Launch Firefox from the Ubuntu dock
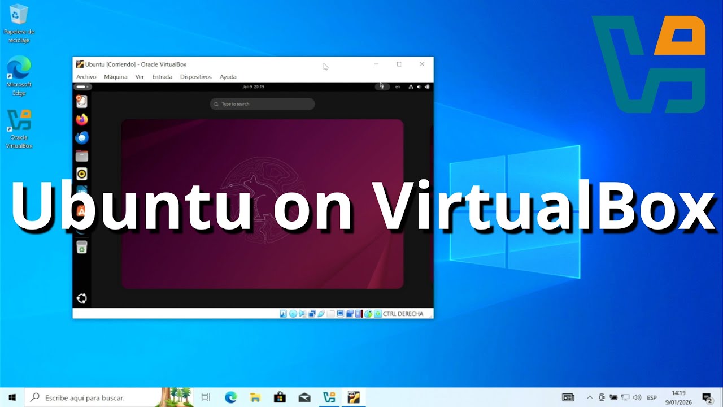Screen dimensions: 723x407 click(x=82, y=120)
